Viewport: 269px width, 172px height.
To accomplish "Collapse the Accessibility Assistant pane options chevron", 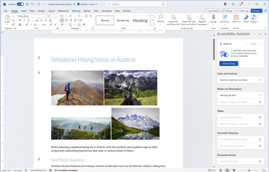I will [x=260, y=34].
